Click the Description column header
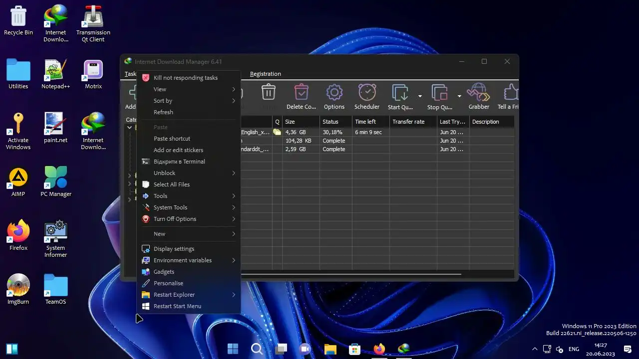This screenshot has height=359, width=639. [x=491, y=122]
